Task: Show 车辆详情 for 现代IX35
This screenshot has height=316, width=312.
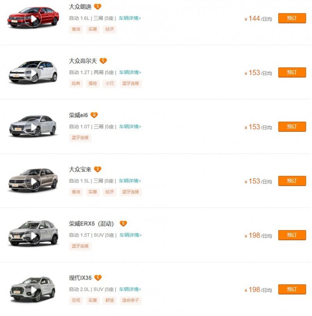Action: click(x=130, y=289)
